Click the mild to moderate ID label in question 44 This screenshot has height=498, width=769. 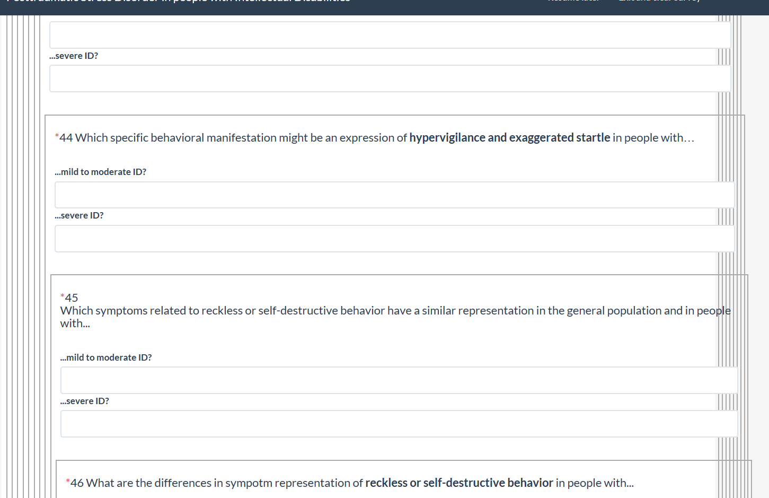coord(101,172)
